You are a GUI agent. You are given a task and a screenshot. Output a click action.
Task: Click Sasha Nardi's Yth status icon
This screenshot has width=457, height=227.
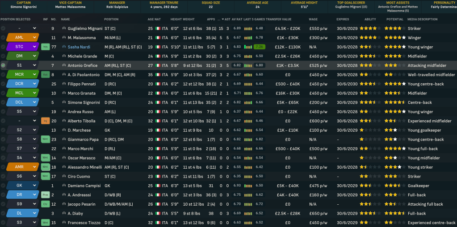tap(45, 47)
